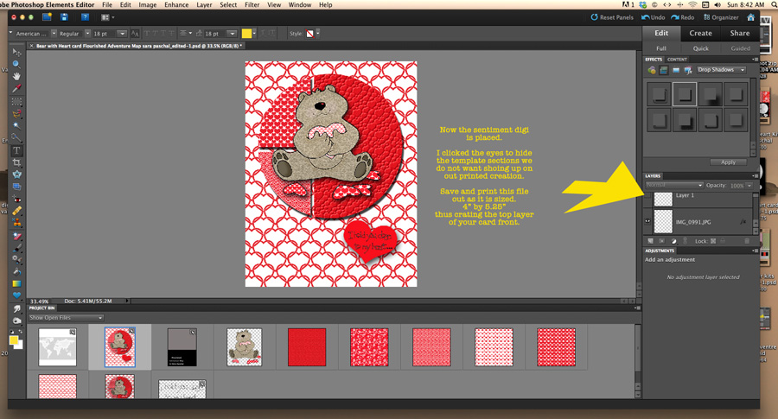Show Layer 1 with its eye box

coord(647,196)
